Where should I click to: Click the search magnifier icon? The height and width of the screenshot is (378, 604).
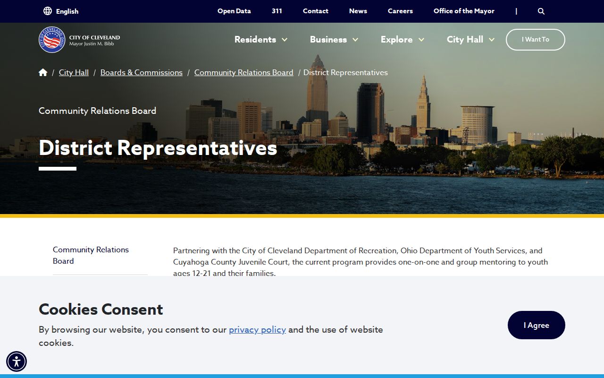541,11
